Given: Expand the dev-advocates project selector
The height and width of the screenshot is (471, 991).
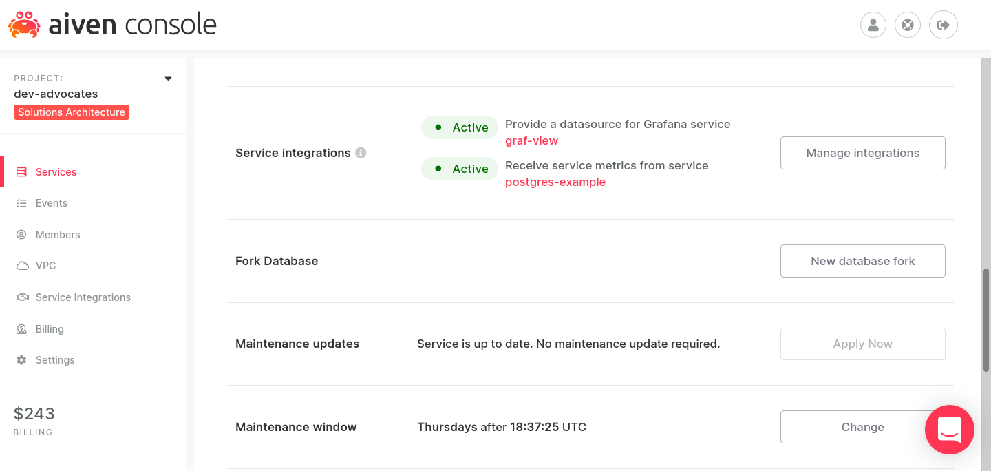Looking at the screenshot, I should pos(167,78).
